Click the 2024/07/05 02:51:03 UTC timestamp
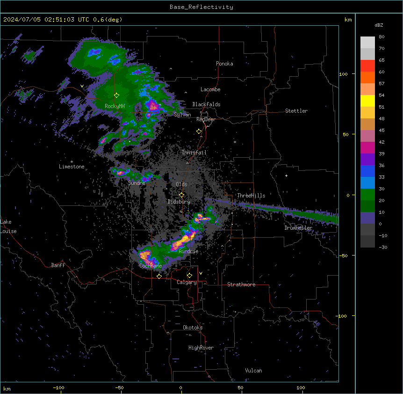This screenshot has height=394, width=403. pos(46,20)
